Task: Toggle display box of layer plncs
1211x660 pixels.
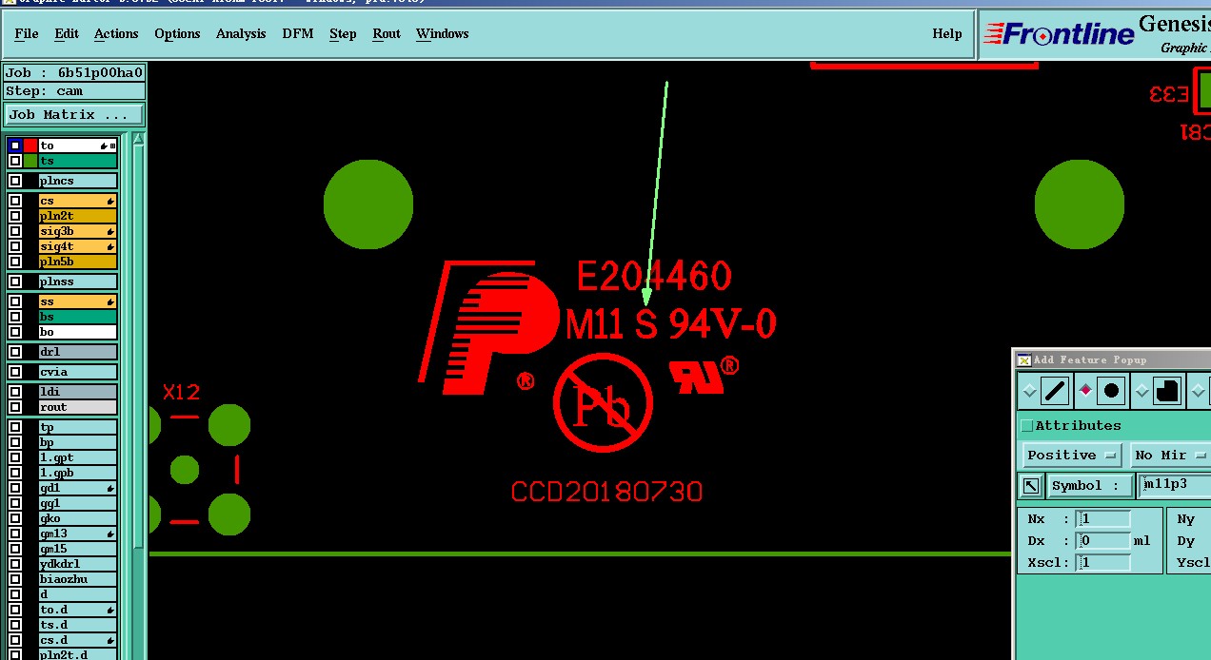Action: click(15, 181)
